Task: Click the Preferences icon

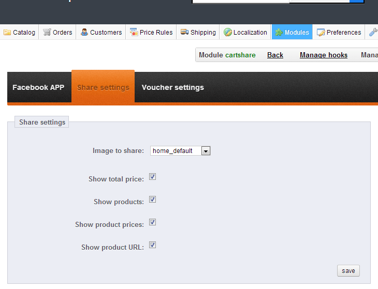Action: coord(321,32)
